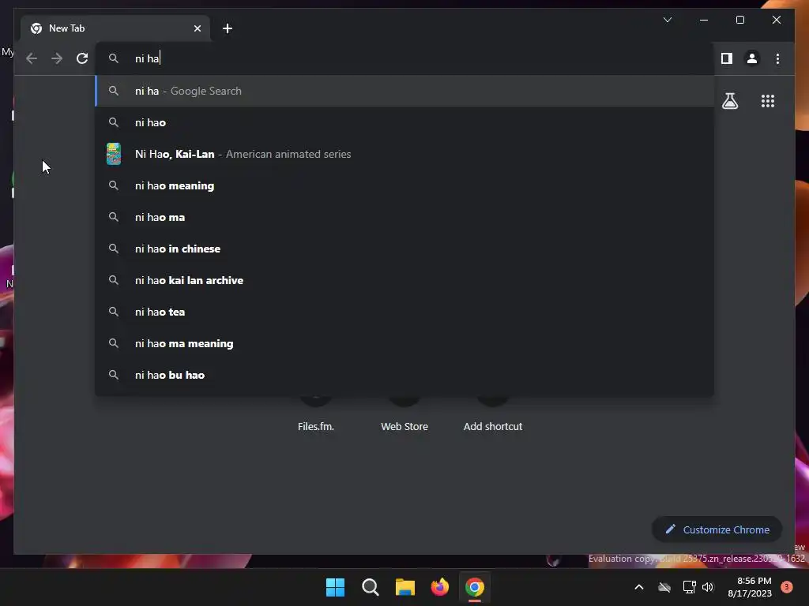The width and height of the screenshot is (809, 606).
Task: Close the New Tab tab
Action: click(x=197, y=28)
